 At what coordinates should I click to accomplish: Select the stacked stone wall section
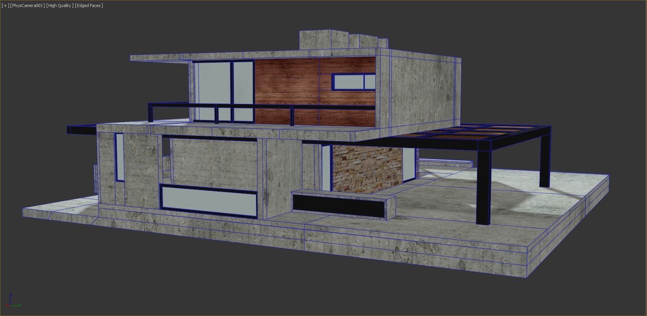click(367, 169)
